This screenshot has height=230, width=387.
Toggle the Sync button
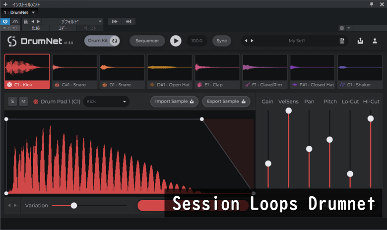point(222,41)
